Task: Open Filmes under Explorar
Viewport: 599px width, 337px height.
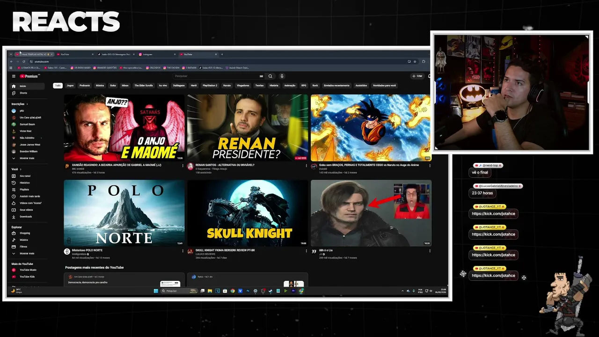Action: click(28, 247)
